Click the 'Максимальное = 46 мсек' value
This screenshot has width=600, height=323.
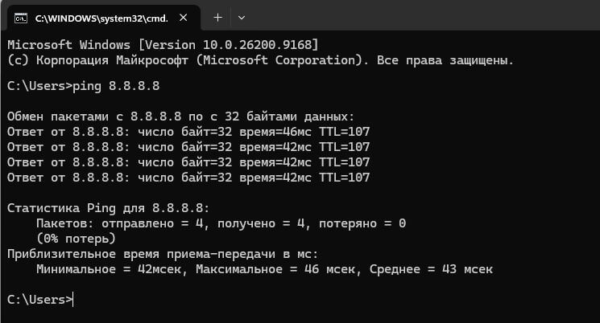click(275, 269)
